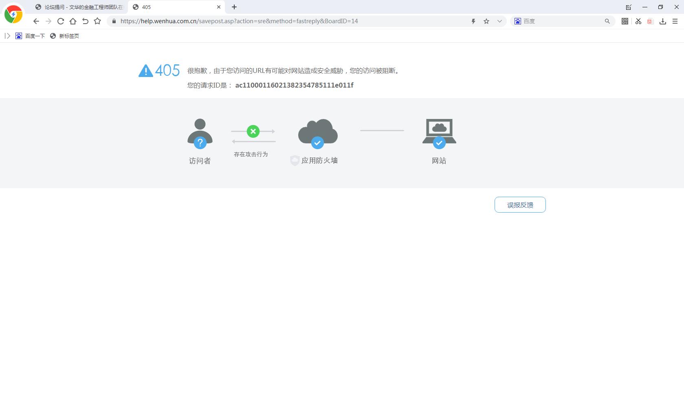Reload the 405 error page
The image size is (684, 411).
[x=61, y=21]
